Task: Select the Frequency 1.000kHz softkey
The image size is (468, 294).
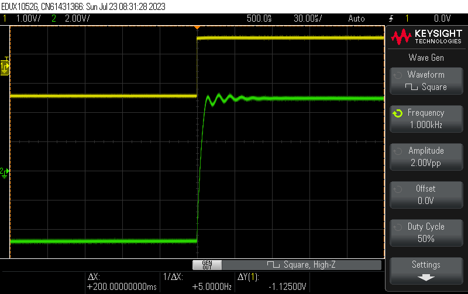Action: [x=426, y=119]
